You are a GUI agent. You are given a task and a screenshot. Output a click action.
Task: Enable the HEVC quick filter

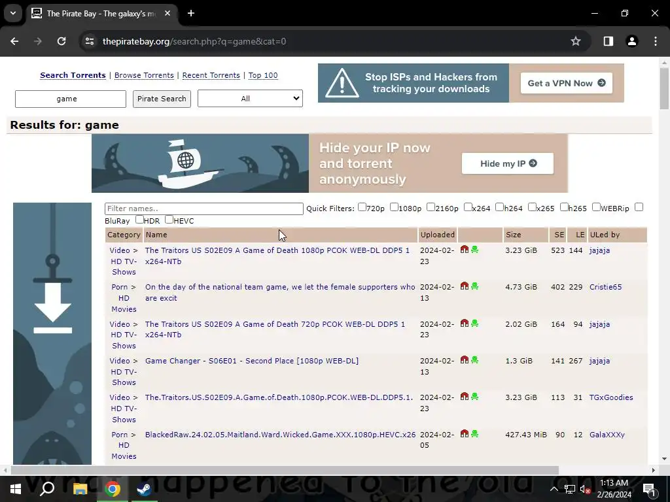tap(169, 220)
